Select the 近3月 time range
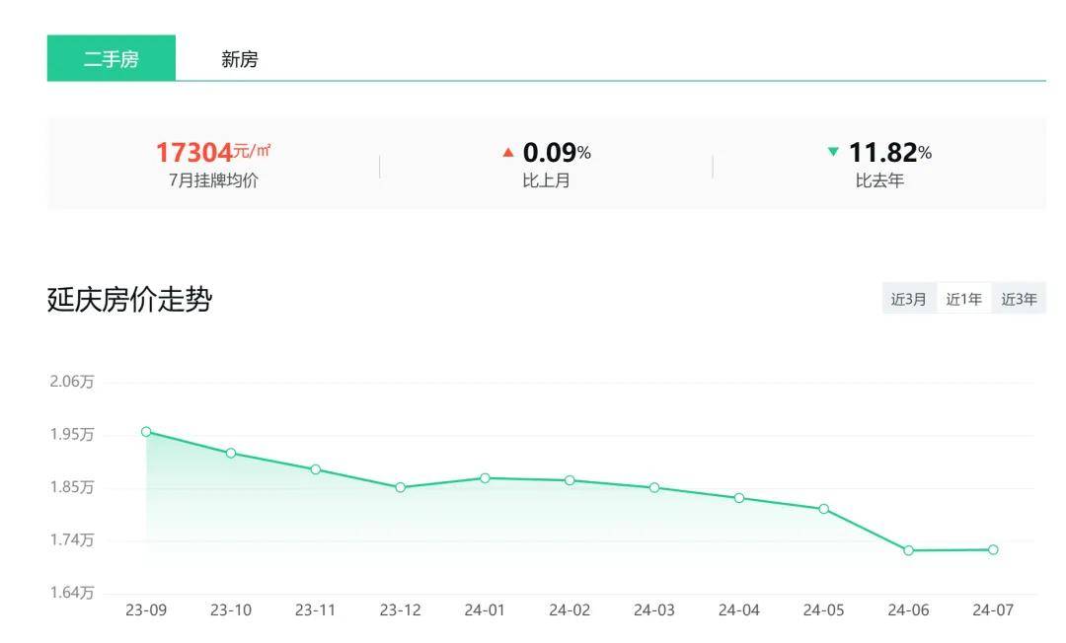Screen dimensions: 1066x643 (908, 299)
